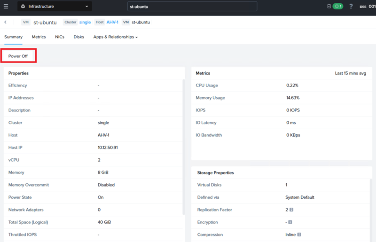Select the IOPS value 0 IOPS

click(x=293, y=110)
